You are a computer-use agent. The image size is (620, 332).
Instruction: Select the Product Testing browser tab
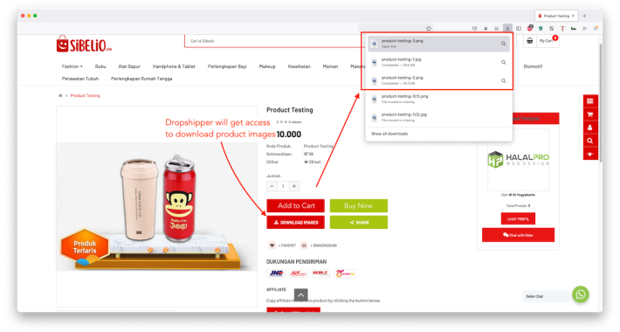tap(556, 16)
